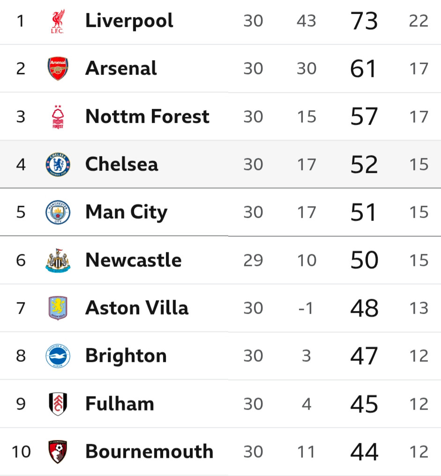Image resolution: width=441 pixels, height=476 pixels.
Task: Click the Bournemouth crest
Action: (x=58, y=452)
